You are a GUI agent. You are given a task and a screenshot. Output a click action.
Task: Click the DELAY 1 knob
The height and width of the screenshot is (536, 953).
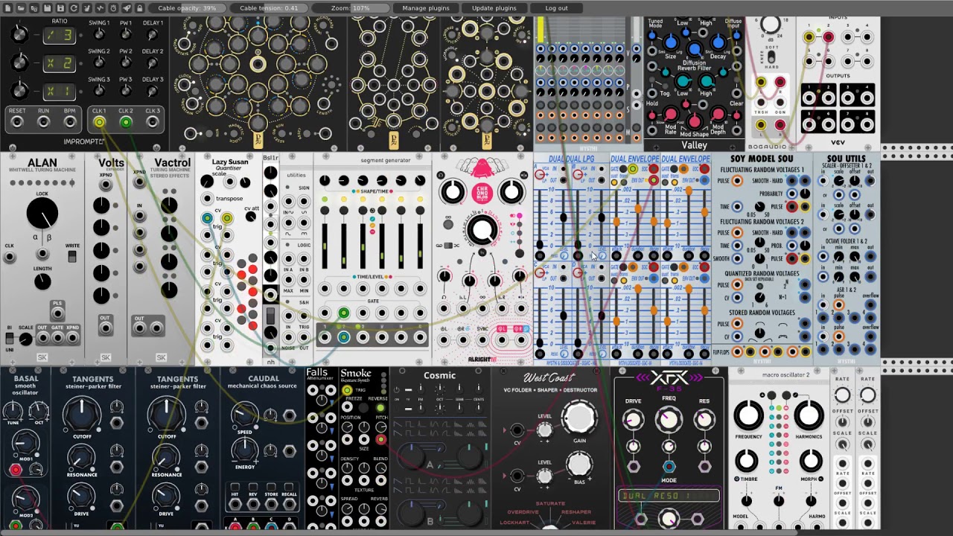pyautogui.click(x=153, y=35)
